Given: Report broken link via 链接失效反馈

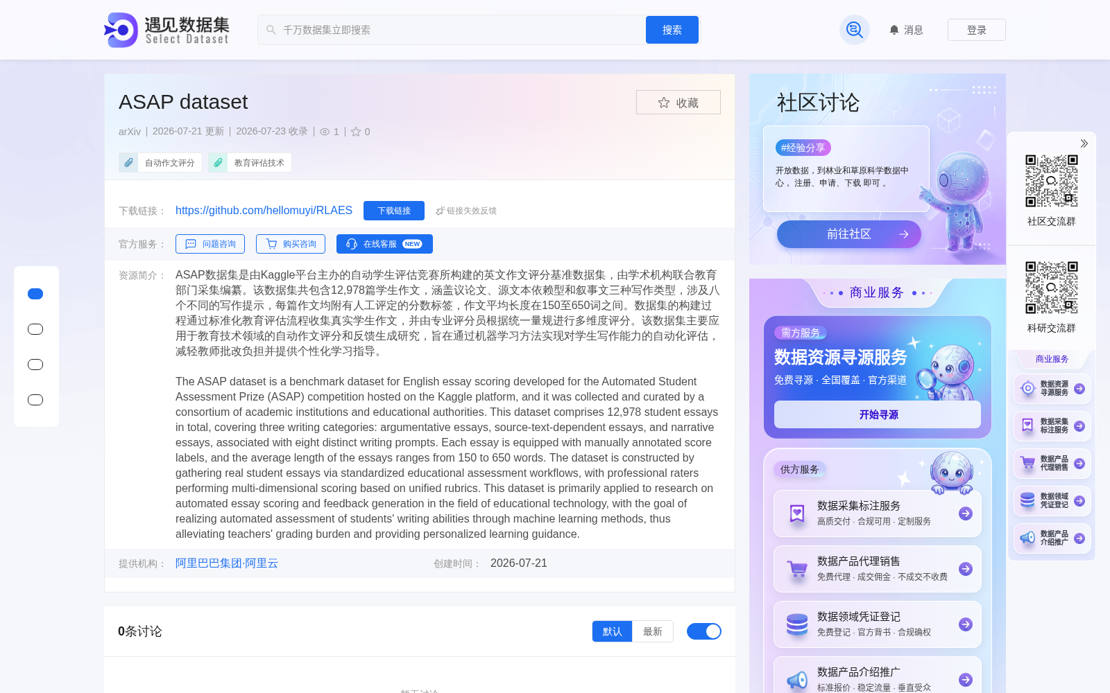Looking at the screenshot, I should (x=466, y=211).
